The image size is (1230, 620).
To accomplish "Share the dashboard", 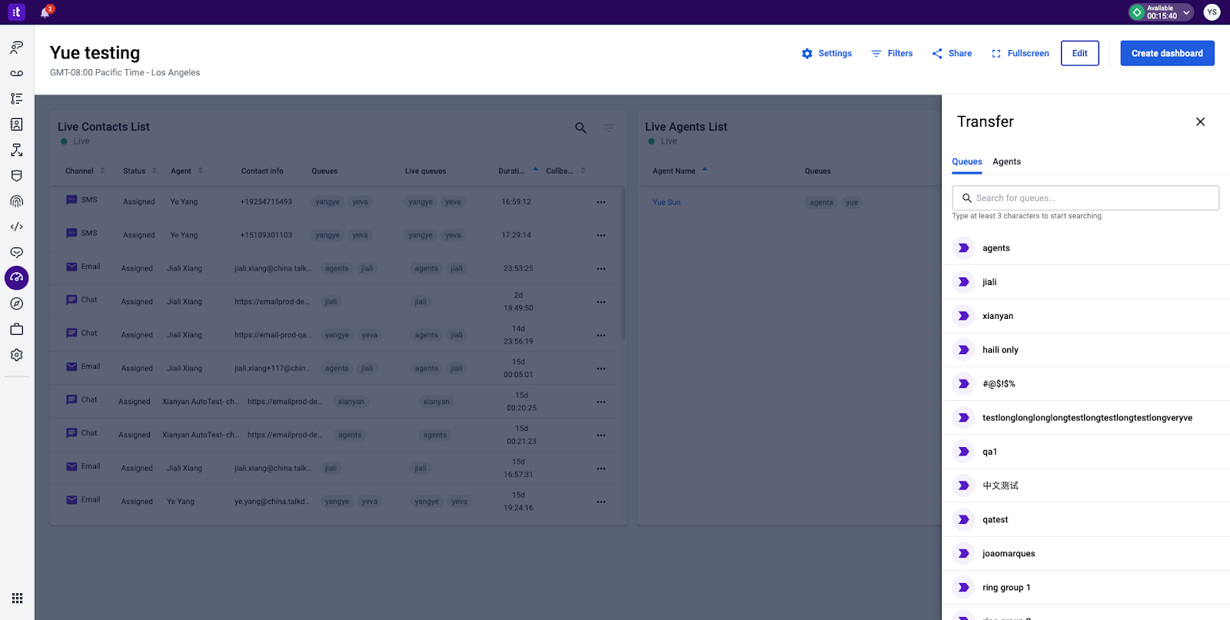I will (952, 53).
